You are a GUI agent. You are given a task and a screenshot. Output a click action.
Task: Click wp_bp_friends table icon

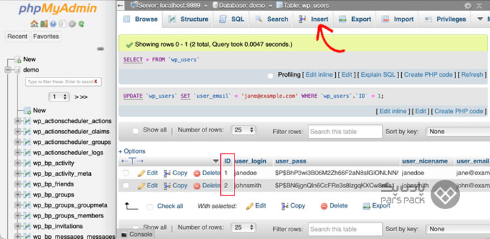[x=27, y=184]
